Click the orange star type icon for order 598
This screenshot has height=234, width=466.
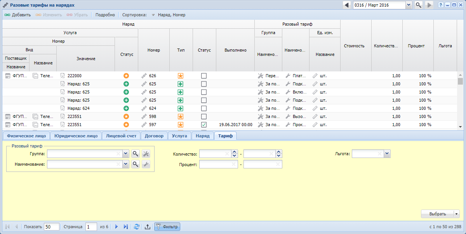[181, 116]
